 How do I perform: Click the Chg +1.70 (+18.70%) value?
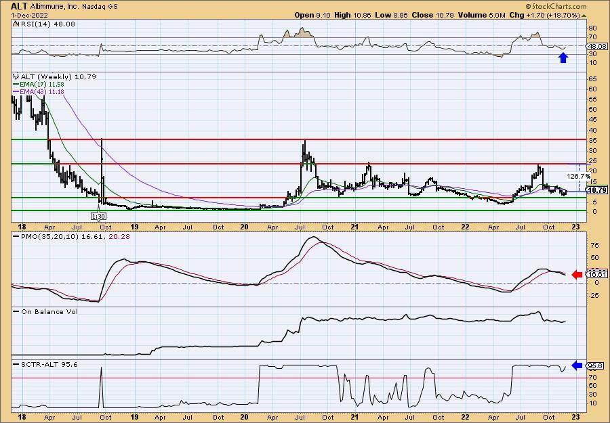point(544,15)
